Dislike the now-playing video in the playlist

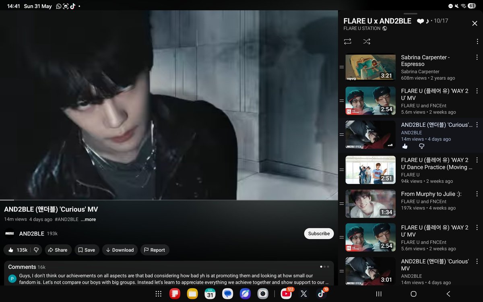pos(422,147)
